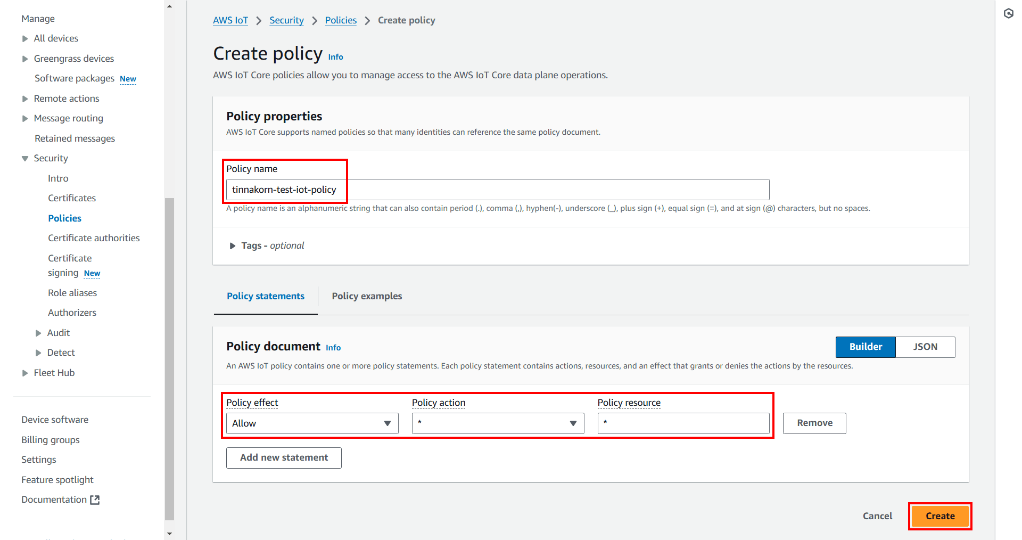Open Info link beside Policy document
Screen dimensions: 1022x540
tap(333, 348)
